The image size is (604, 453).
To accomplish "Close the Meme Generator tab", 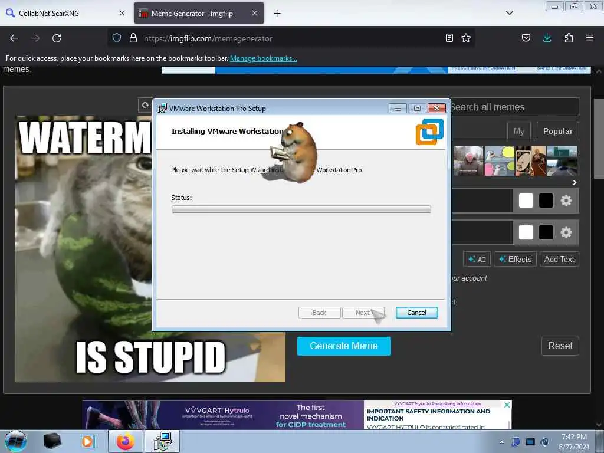I will pyautogui.click(x=255, y=13).
